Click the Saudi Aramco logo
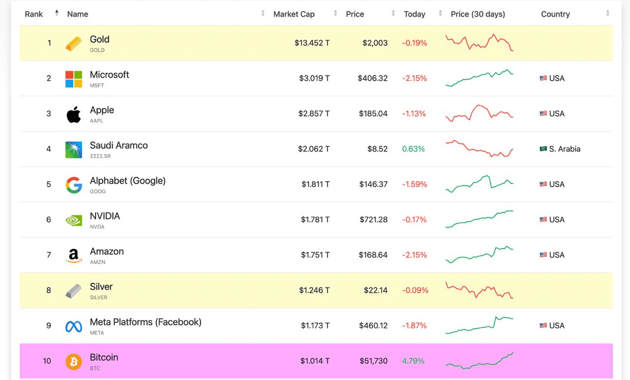The width and height of the screenshot is (630, 380). coord(74,150)
